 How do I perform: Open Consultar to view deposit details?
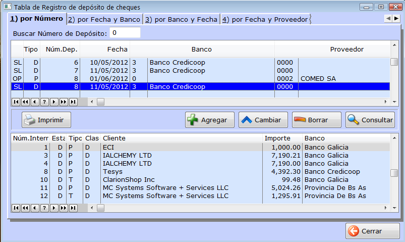point(370,120)
